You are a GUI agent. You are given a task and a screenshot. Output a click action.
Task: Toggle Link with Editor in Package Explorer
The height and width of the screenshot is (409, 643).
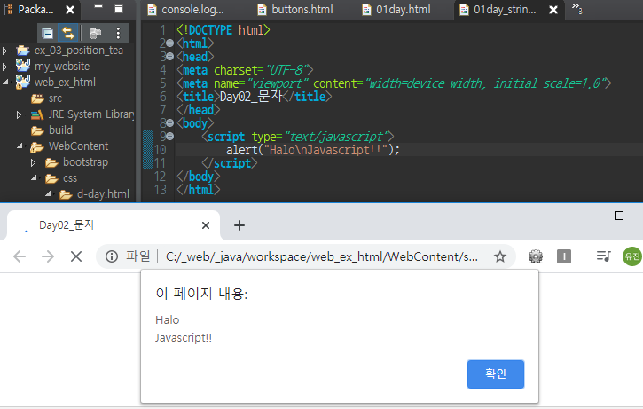pos(67,33)
